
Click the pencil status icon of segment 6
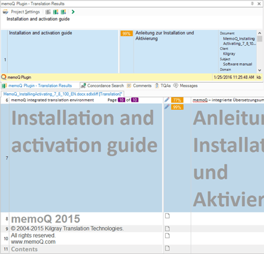click(167, 100)
